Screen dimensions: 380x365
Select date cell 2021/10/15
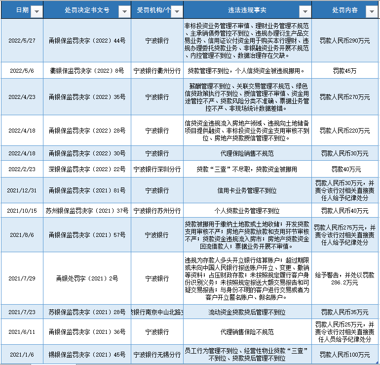(x=22, y=211)
